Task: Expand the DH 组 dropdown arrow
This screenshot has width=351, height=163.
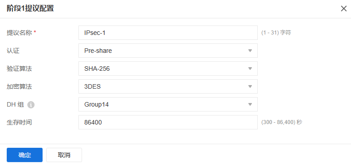Action: pos(250,104)
